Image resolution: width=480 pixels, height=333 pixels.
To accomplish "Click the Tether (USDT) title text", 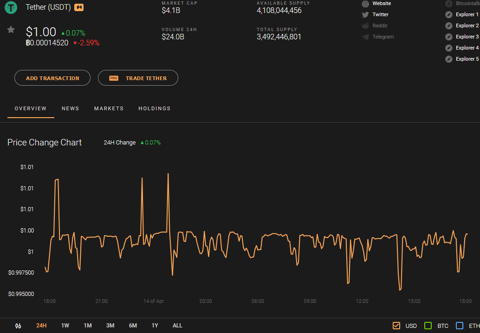I will (x=48, y=7).
